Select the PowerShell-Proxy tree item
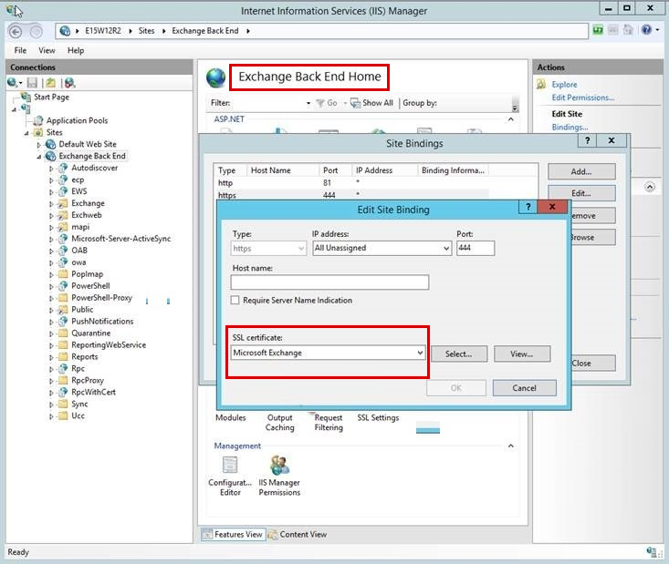The image size is (669, 564). click(x=101, y=298)
